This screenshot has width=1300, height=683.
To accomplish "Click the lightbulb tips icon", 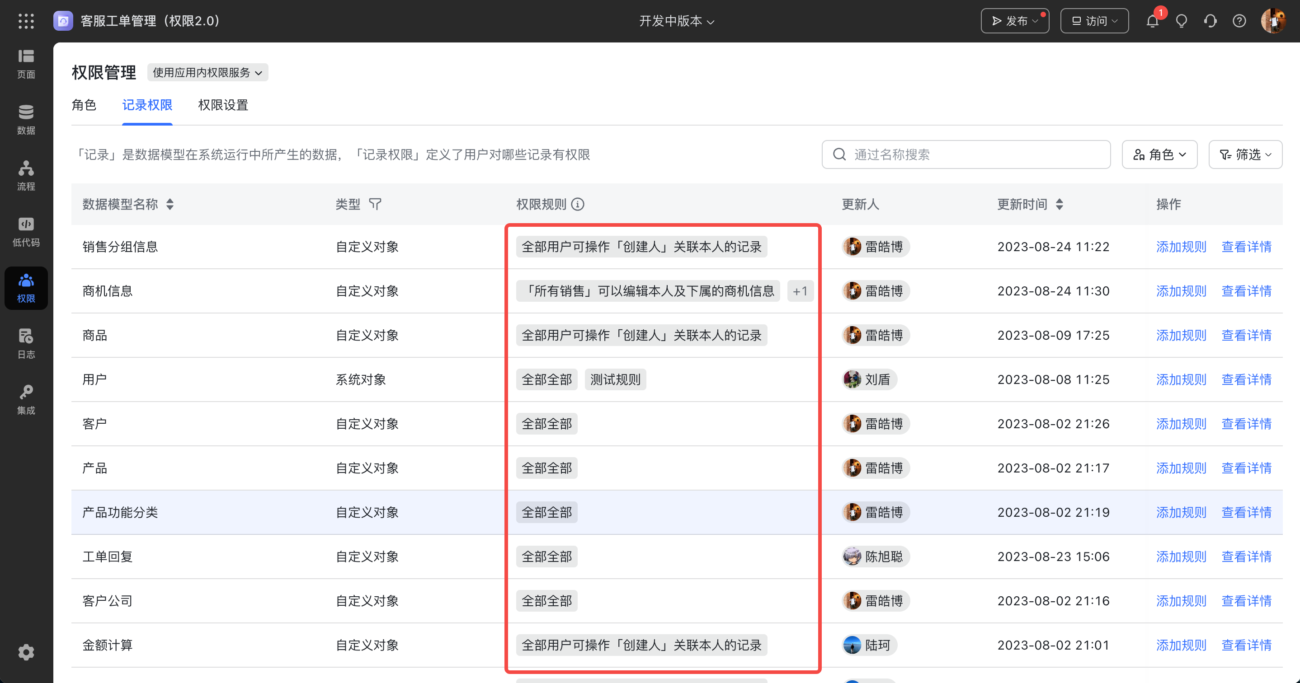I will tap(1182, 21).
